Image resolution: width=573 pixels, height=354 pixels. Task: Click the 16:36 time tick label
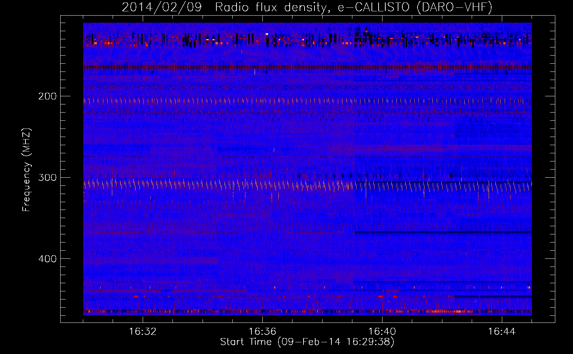pos(262,332)
